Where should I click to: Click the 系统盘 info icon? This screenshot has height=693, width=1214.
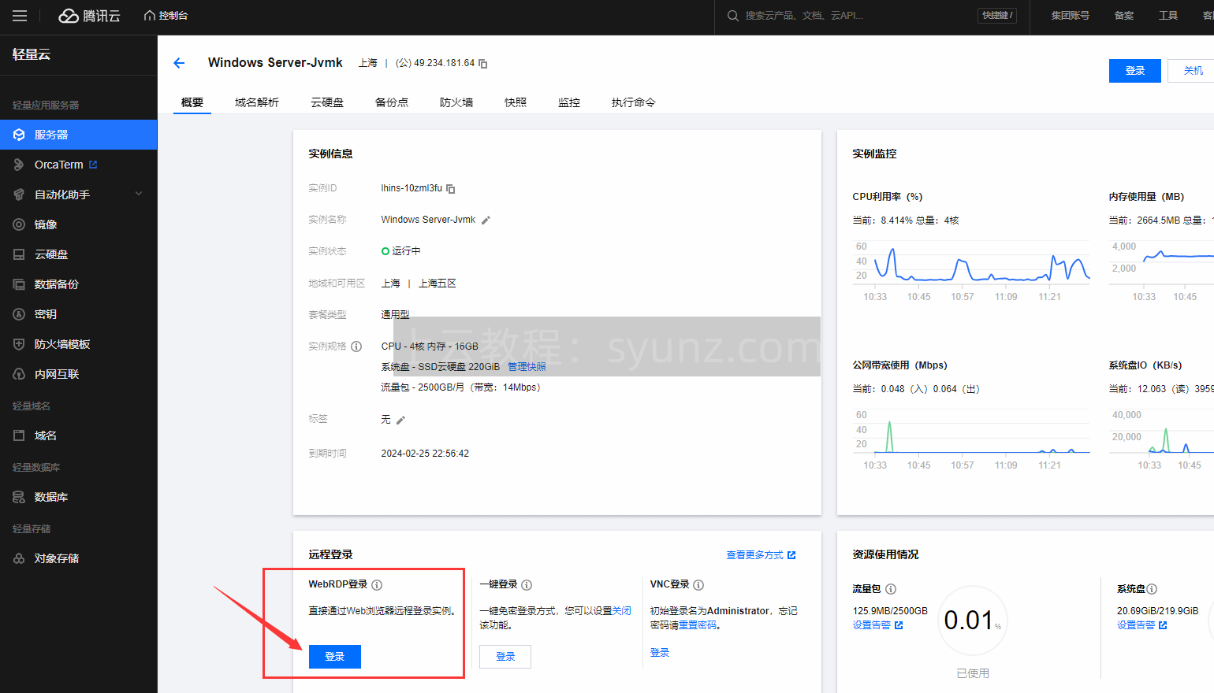[1152, 589]
